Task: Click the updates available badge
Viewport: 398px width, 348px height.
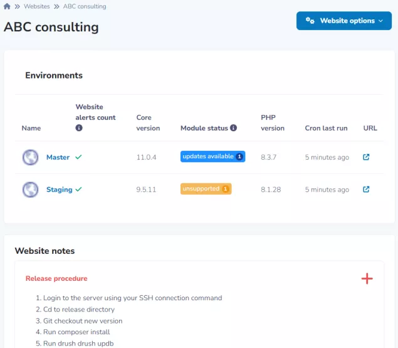Action: click(212, 156)
